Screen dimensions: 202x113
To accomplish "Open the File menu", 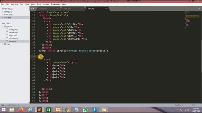I will click(x=2, y=4).
